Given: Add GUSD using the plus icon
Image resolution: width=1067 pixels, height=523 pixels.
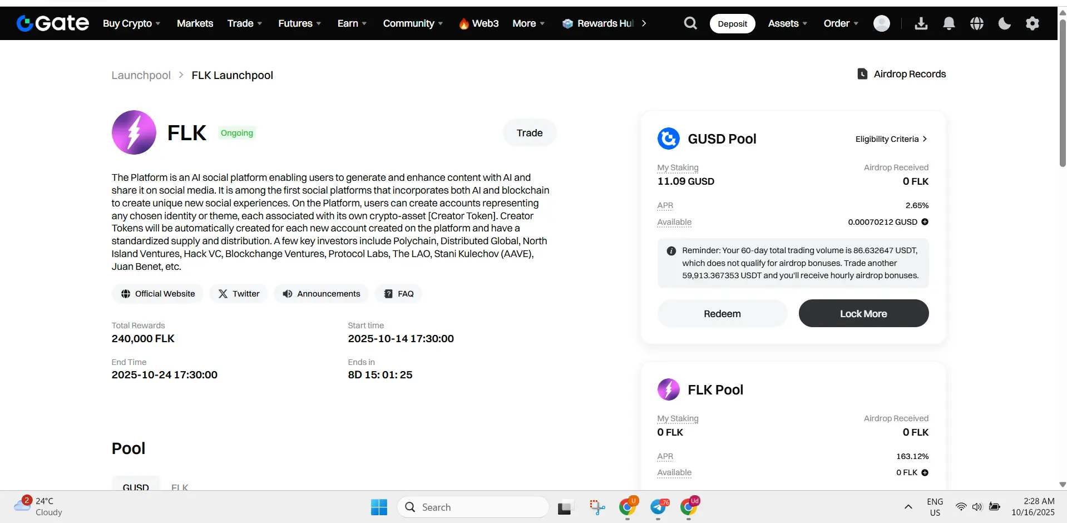Looking at the screenshot, I should click(x=925, y=221).
